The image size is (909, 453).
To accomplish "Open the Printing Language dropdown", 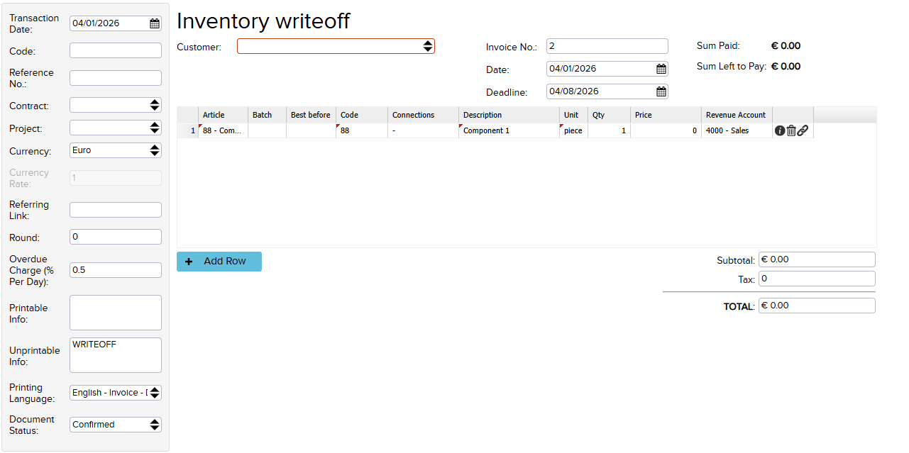I will 155,393.
